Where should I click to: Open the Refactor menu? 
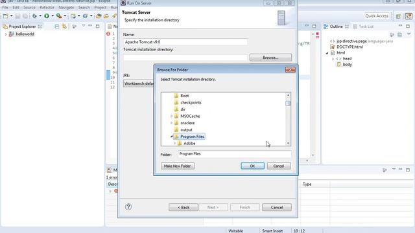click(47, 7)
